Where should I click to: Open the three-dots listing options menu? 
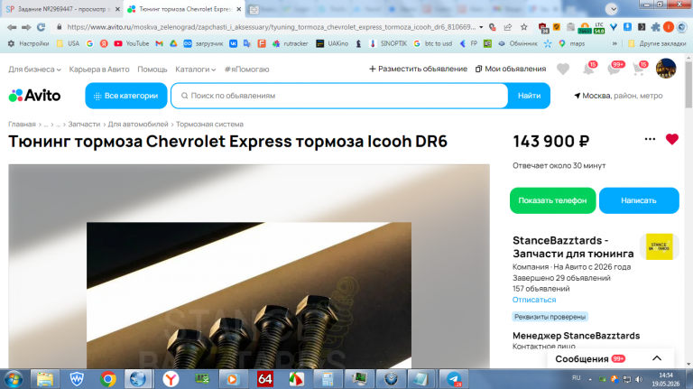(x=650, y=139)
